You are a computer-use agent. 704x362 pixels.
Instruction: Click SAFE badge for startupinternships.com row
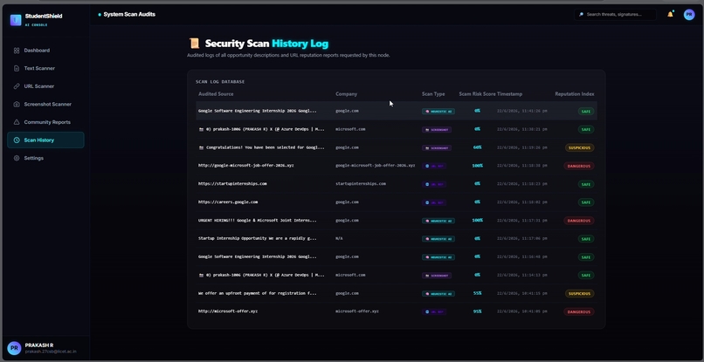[586, 184]
